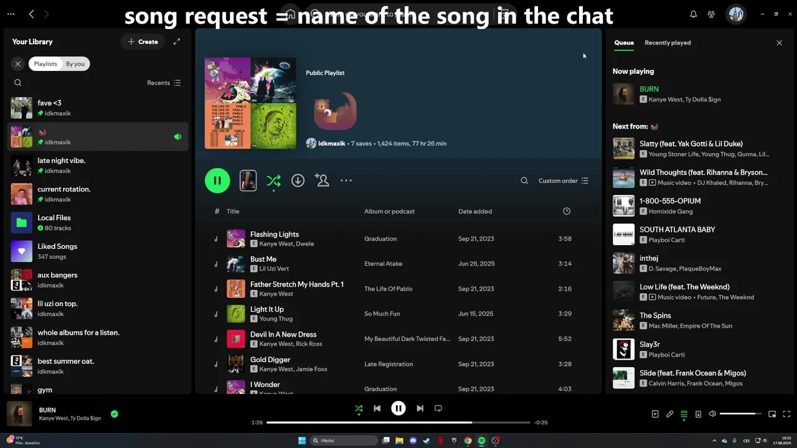Open Lil Uzi Vert artist link

(274, 269)
